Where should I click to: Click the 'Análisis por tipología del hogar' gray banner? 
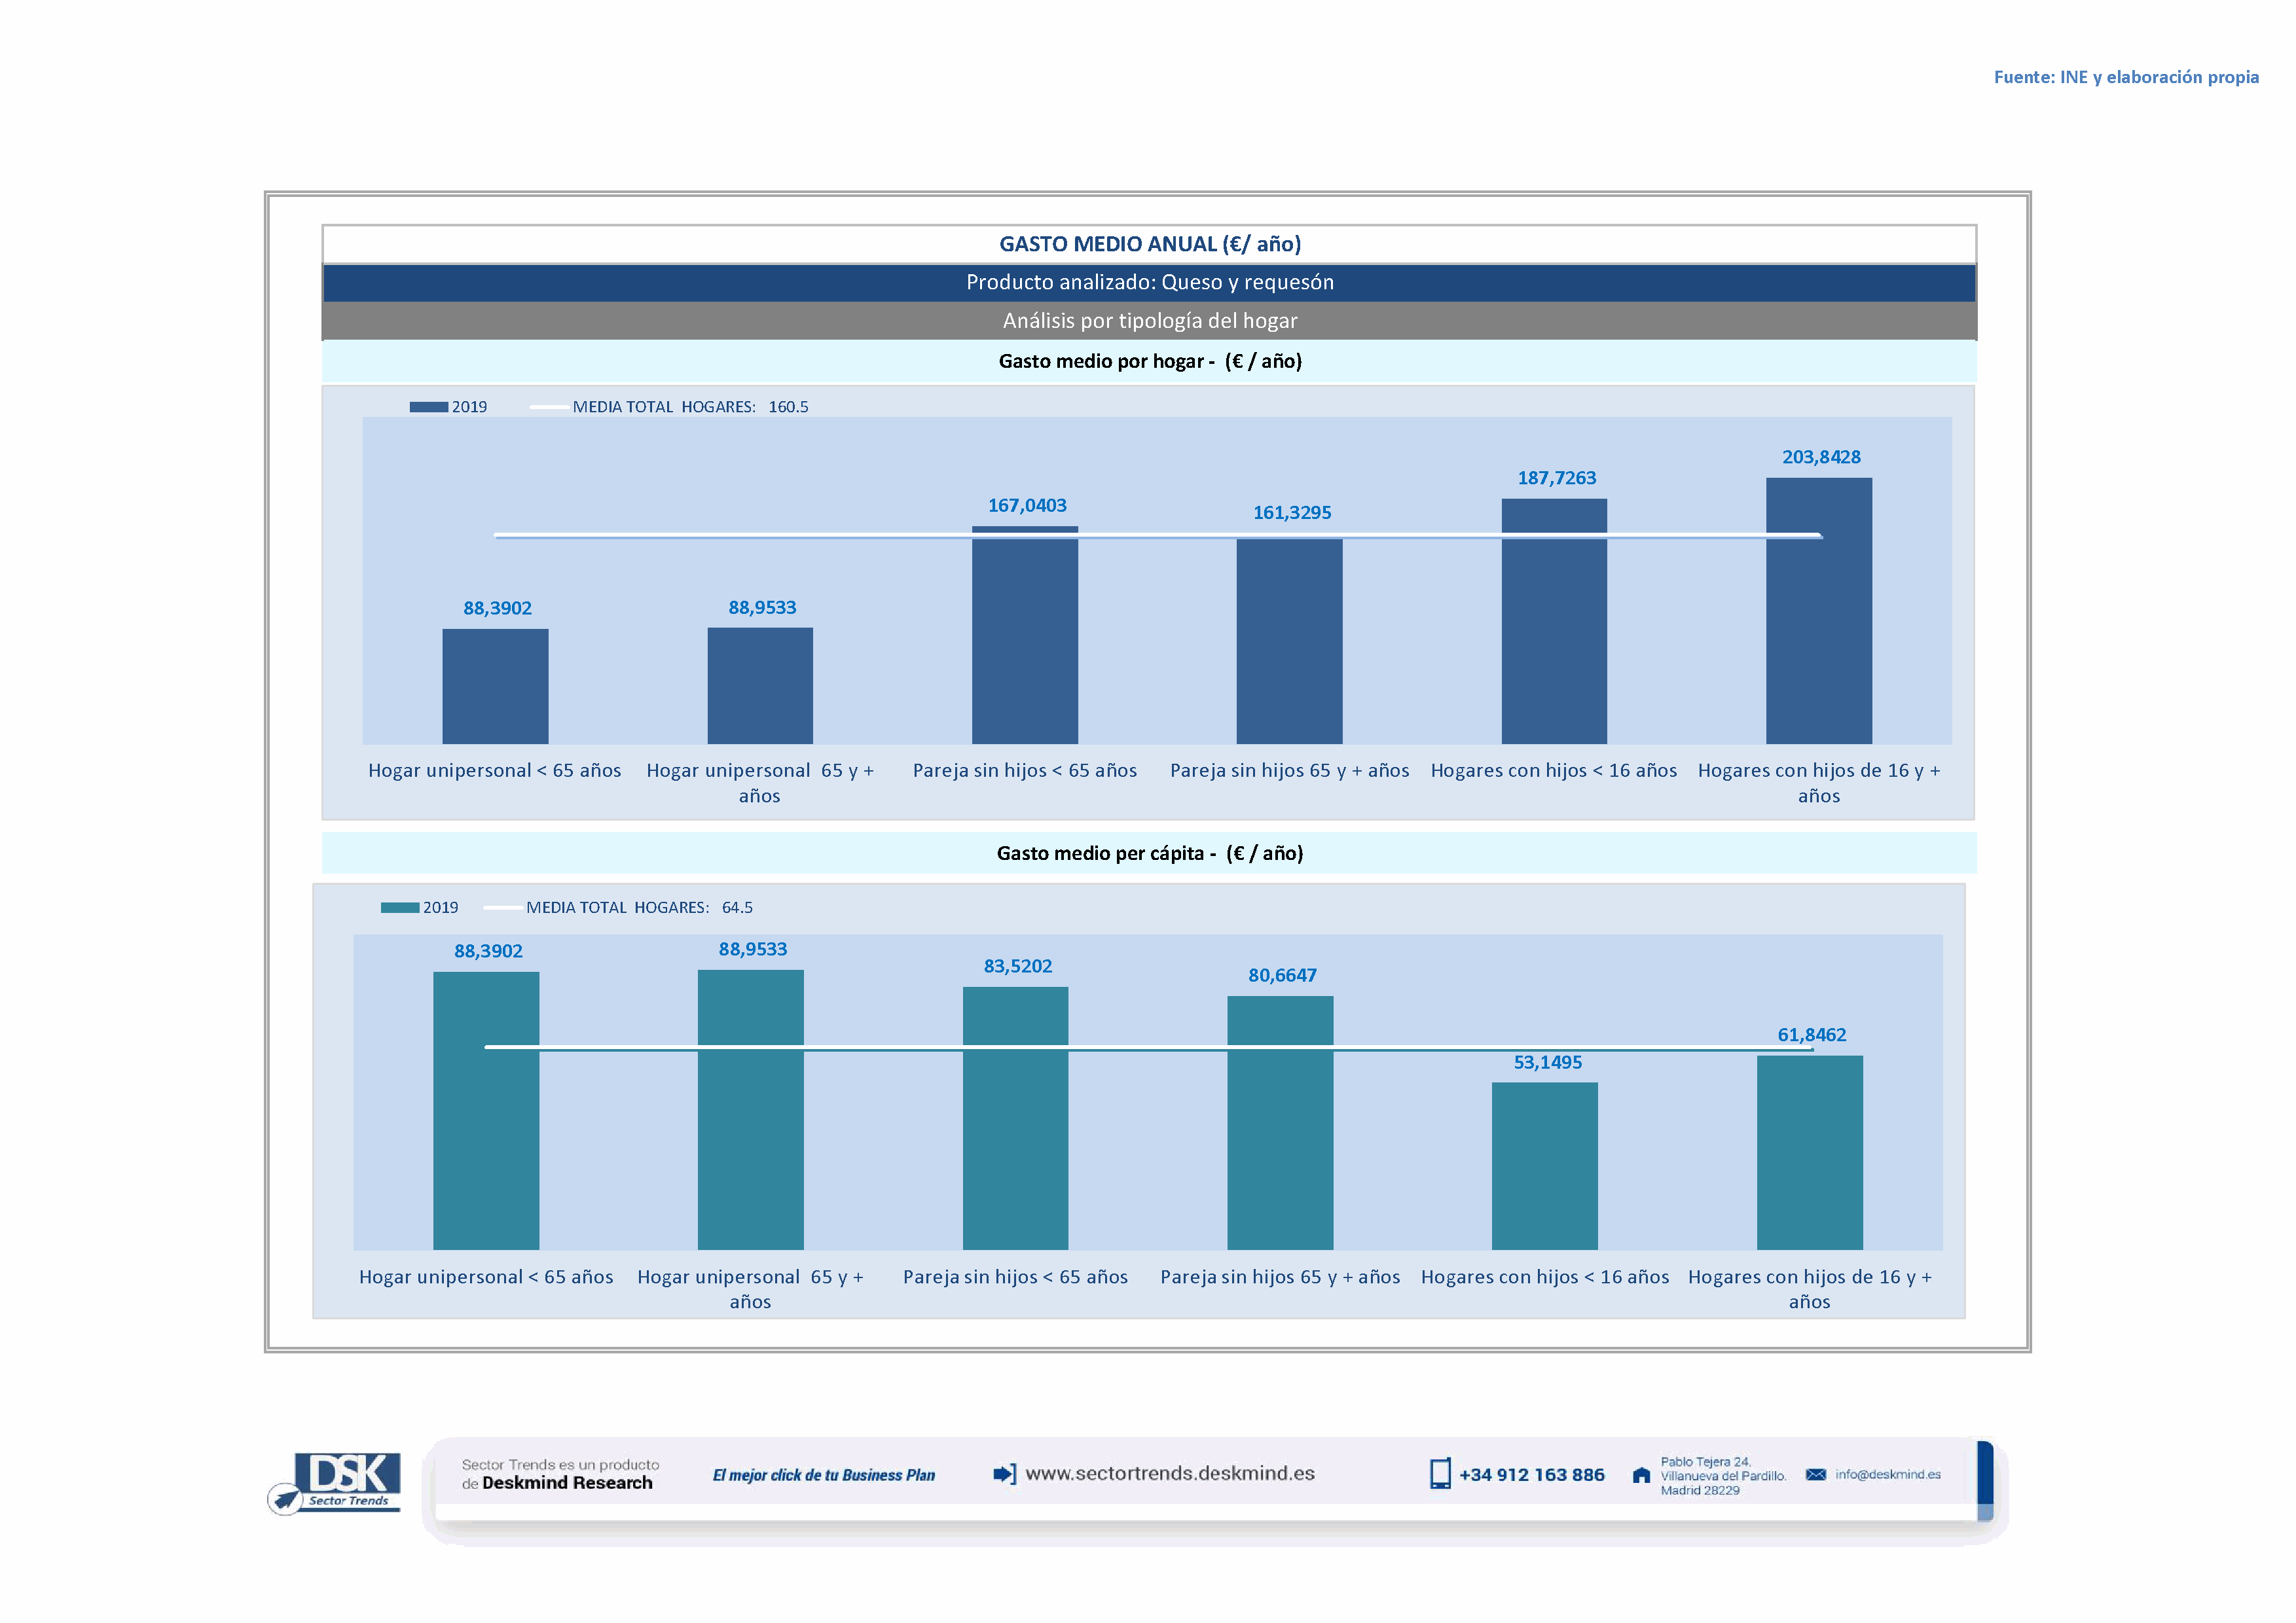(x=1149, y=321)
